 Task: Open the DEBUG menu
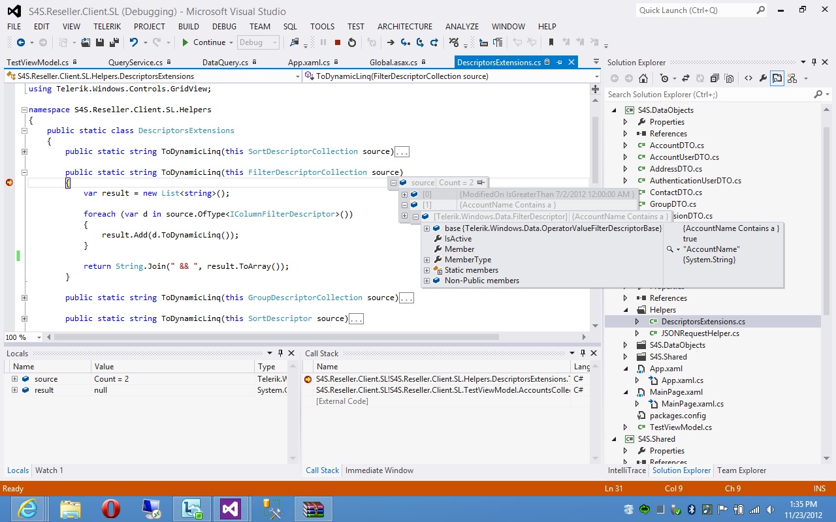(224, 27)
